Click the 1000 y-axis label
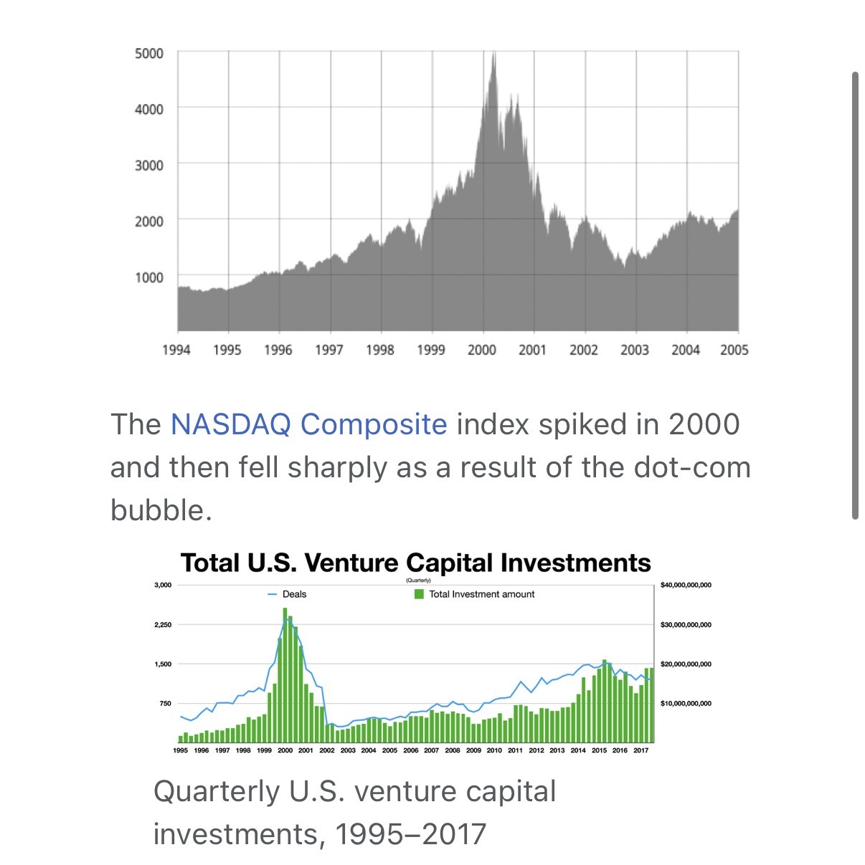 pyautogui.click(x=149, y=277)
